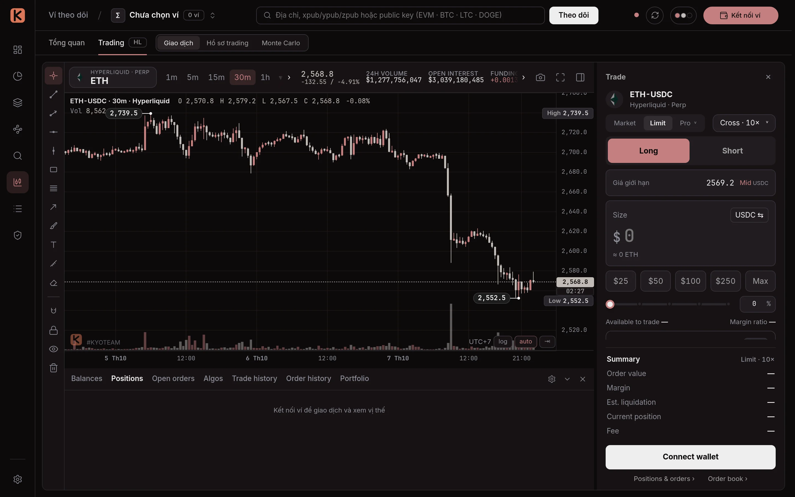This screenshot has height=497, width=795.
Task: Switch size unit USDC toggle
Action: point(749,215)
